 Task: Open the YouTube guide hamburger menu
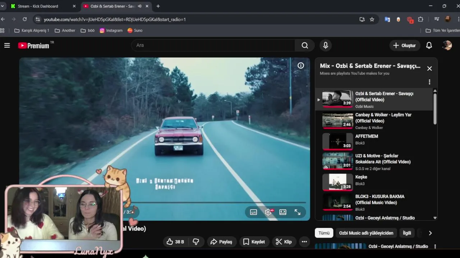tap(7, 46)
